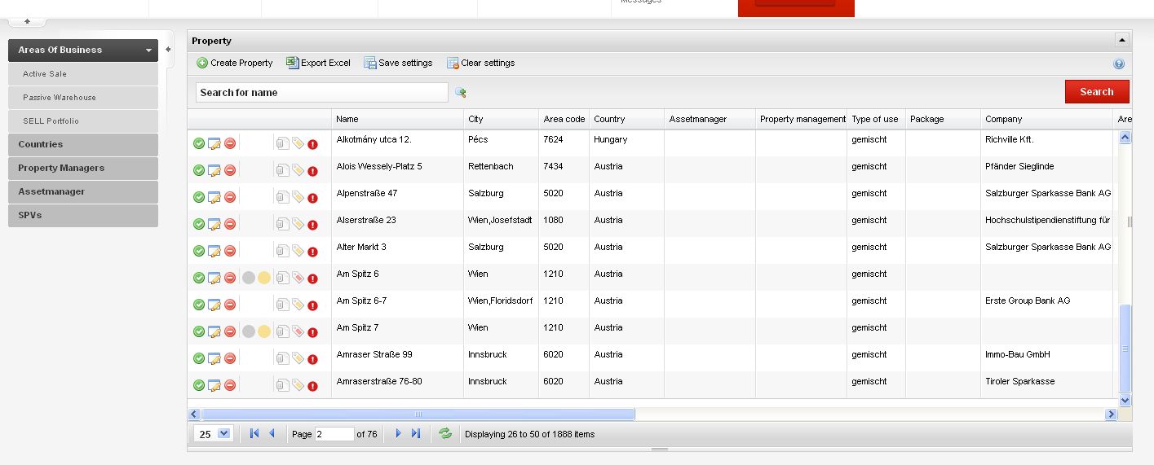Viewport: 1154px width, 465px height.
Task: Click the advanced search magnifier icon
Action: tap(461, 93)
